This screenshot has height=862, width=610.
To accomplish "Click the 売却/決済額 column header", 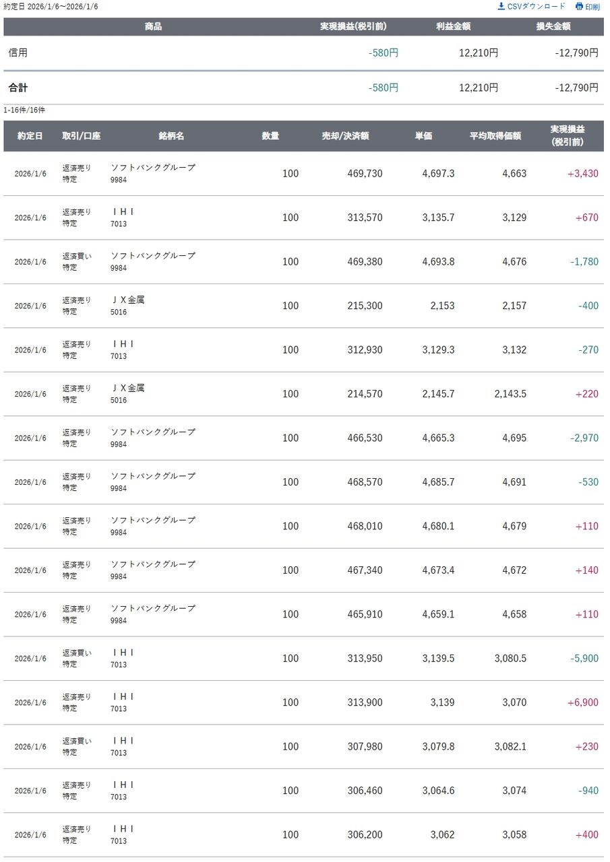I will pos(345,136).
